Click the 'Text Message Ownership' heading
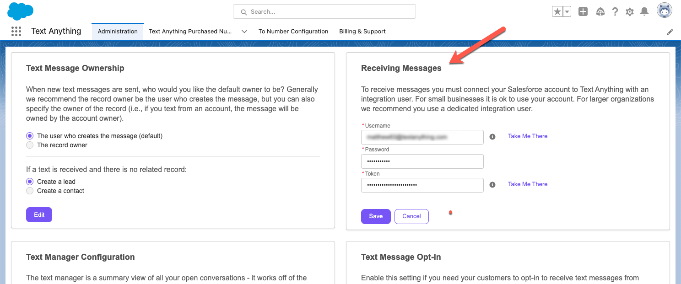Screen dimensions: 681x284 (x=75, y=68)
